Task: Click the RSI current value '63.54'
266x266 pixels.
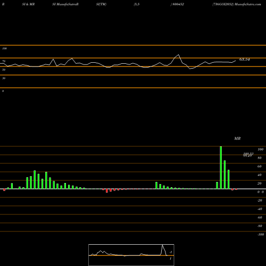Action: [x=245, y=60]
